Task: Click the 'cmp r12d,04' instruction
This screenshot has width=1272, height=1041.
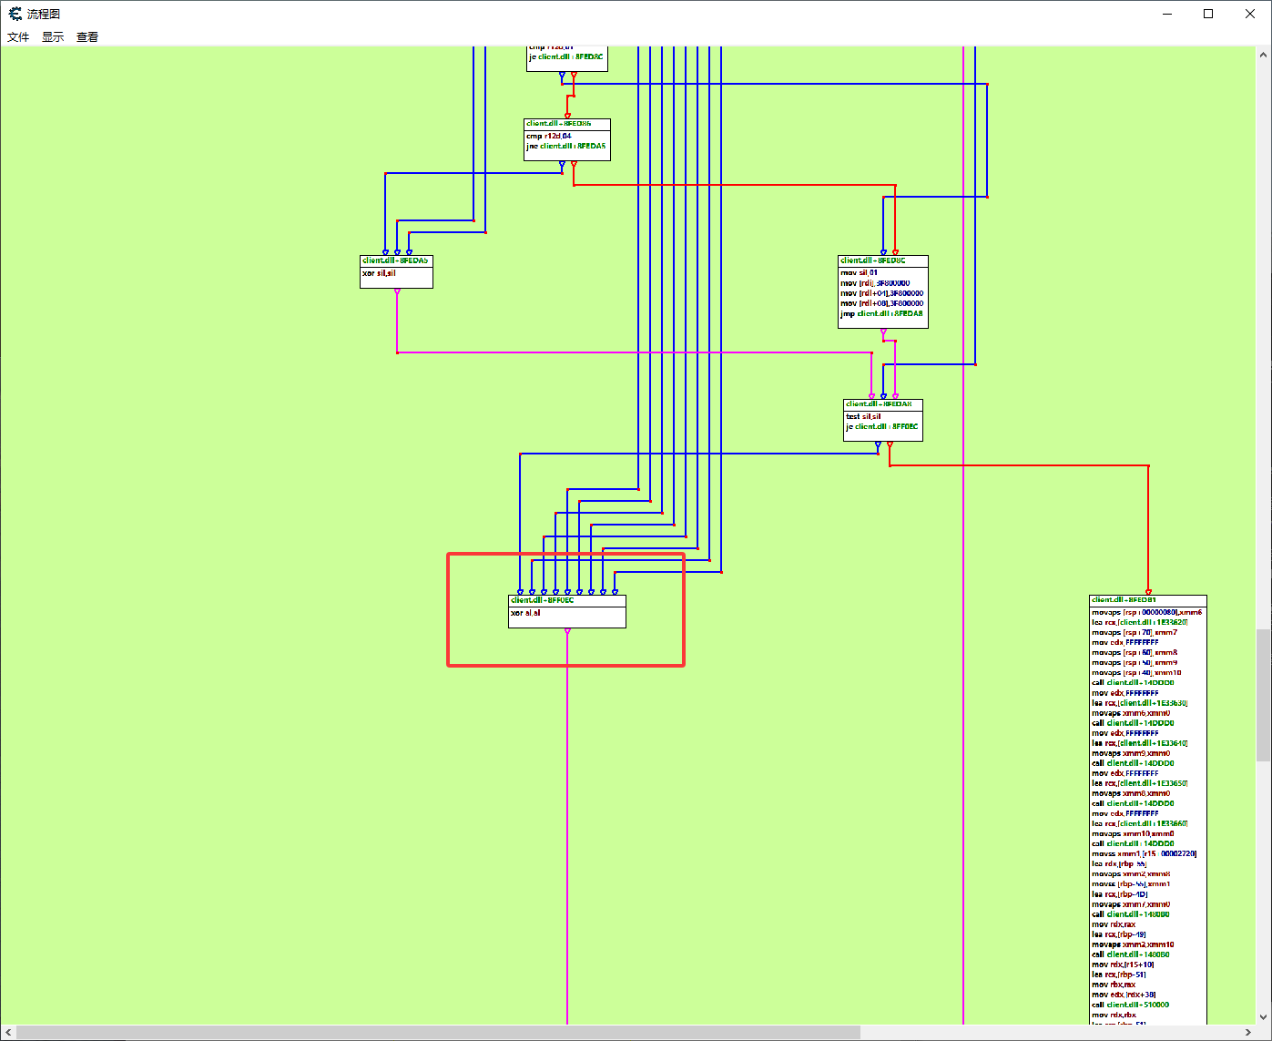Action: point(549,136)
